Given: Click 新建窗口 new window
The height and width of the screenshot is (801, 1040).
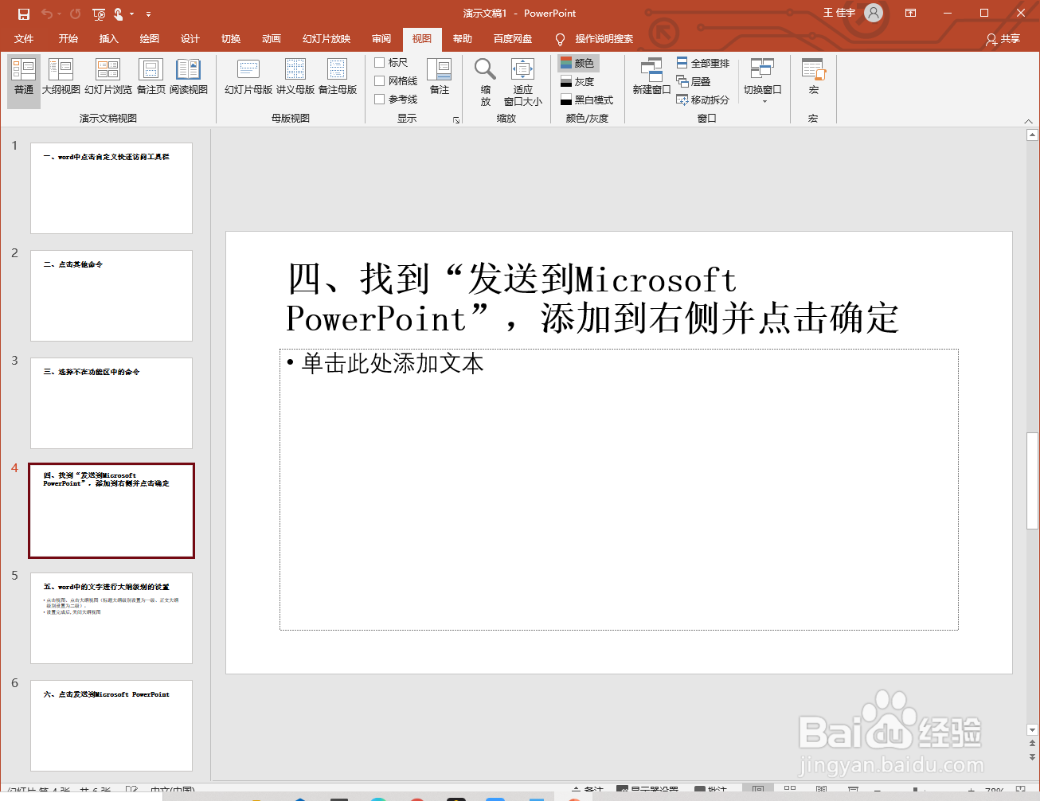Looking at the screenshot, I should pyautogui.click(x=651, y=77).
